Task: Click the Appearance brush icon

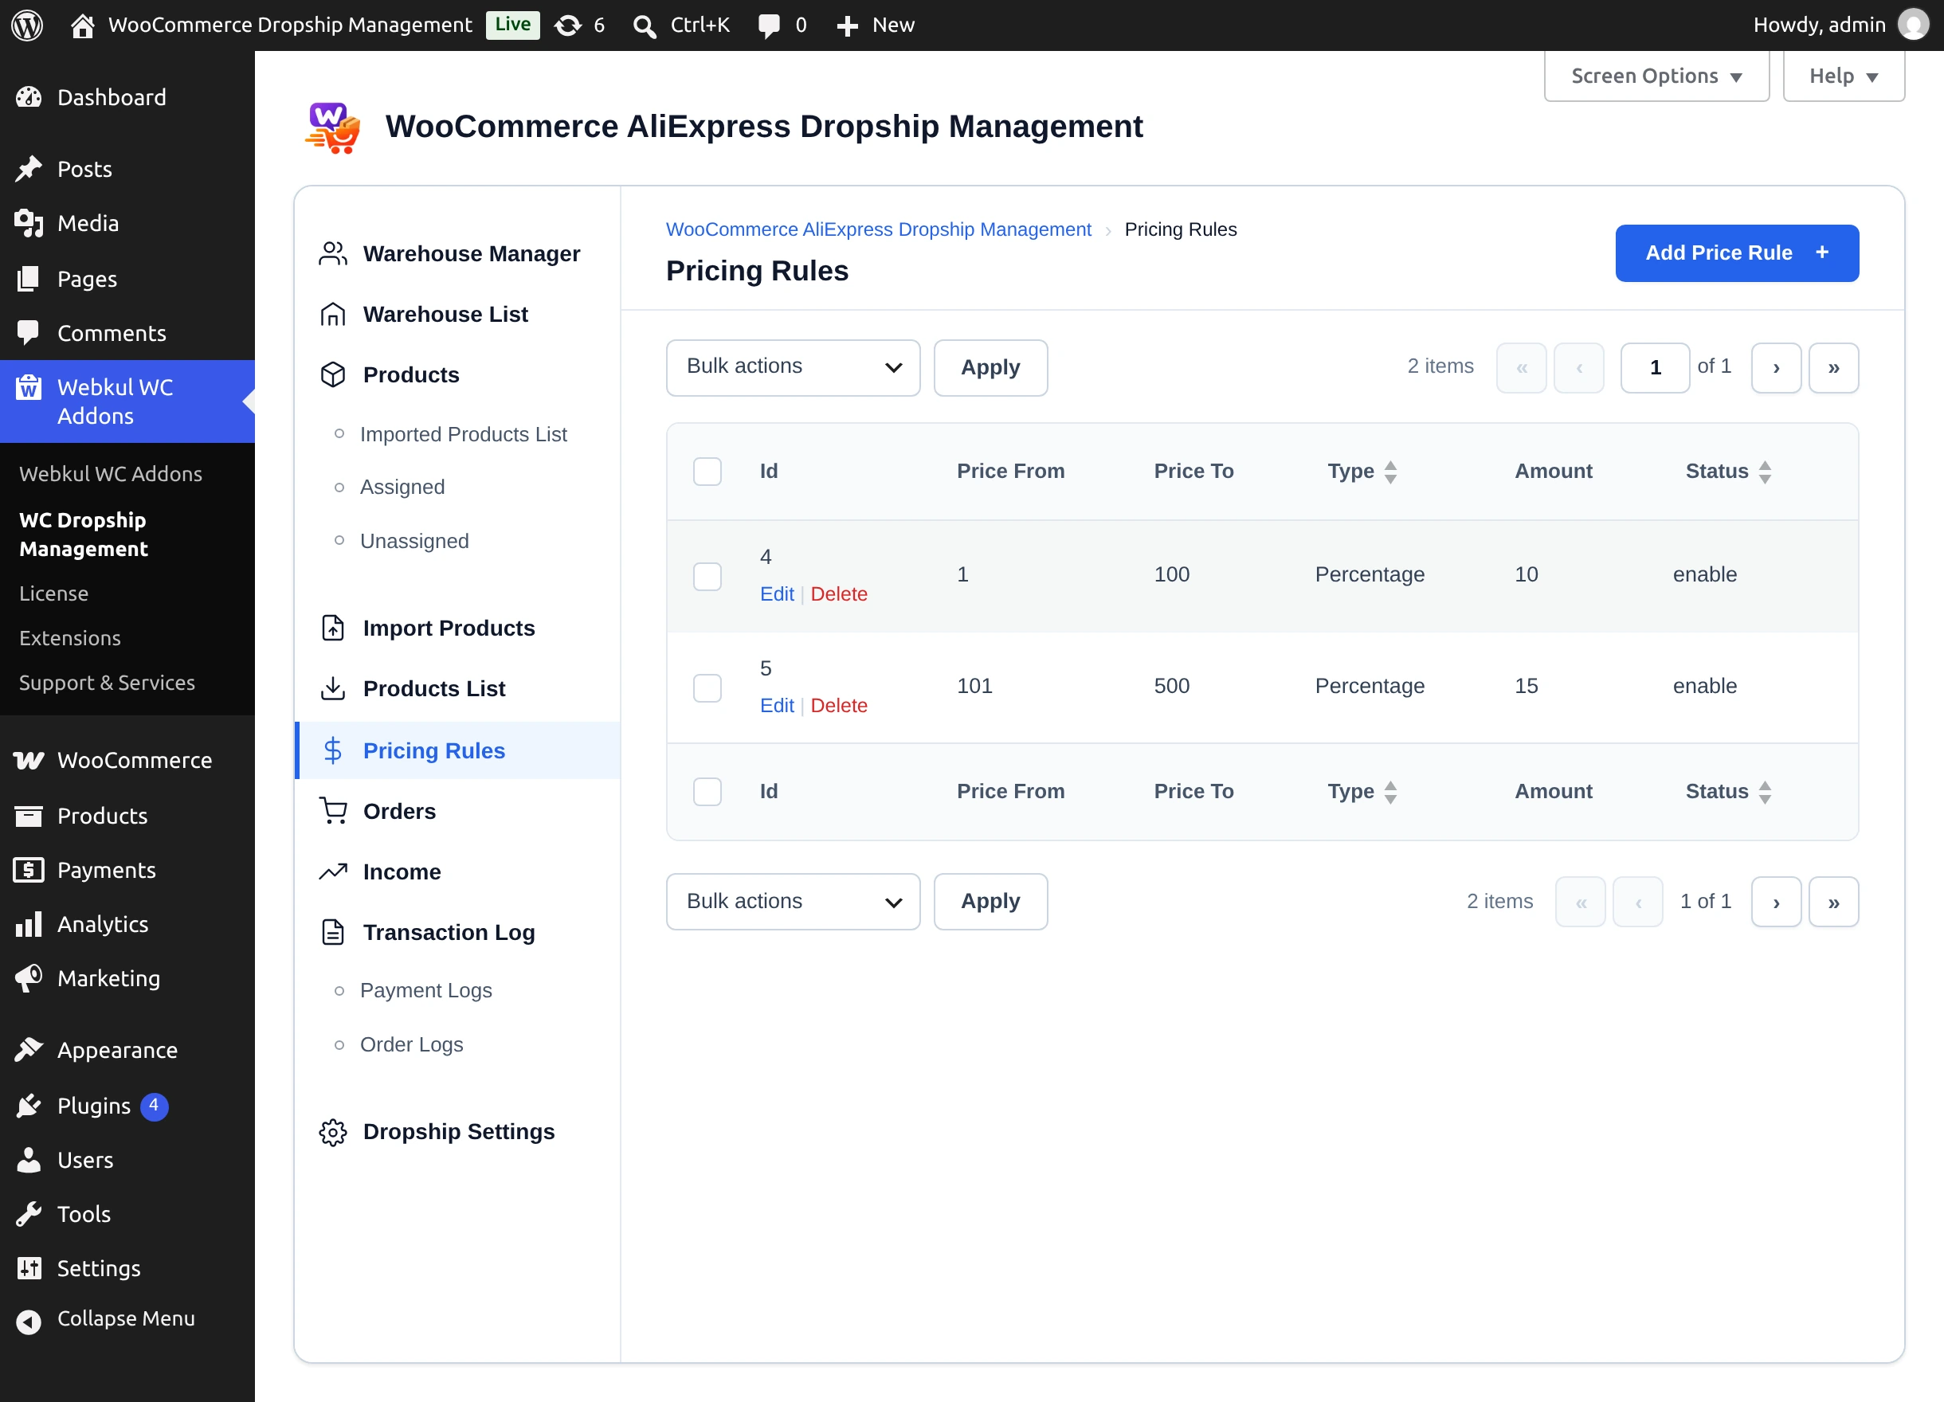Action: [29, 1050]
